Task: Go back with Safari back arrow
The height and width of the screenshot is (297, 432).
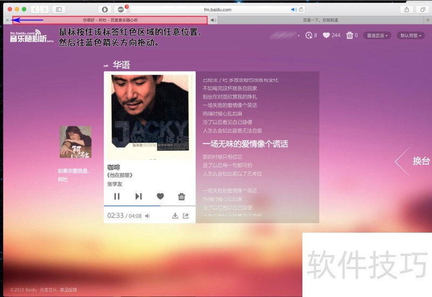Action: [x=35, y=9]
